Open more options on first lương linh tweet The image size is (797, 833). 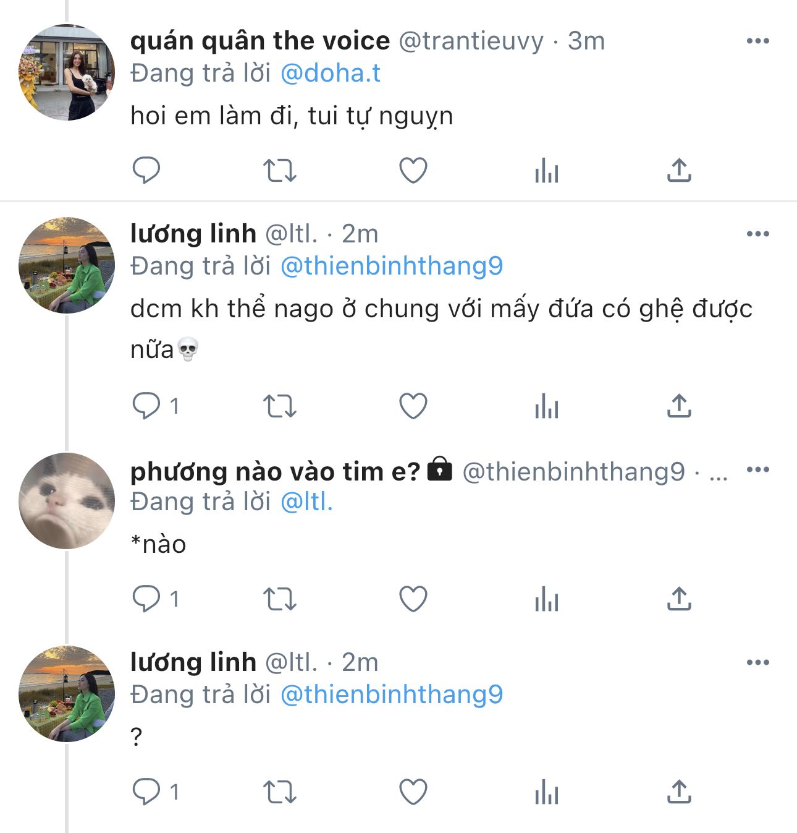757,234
